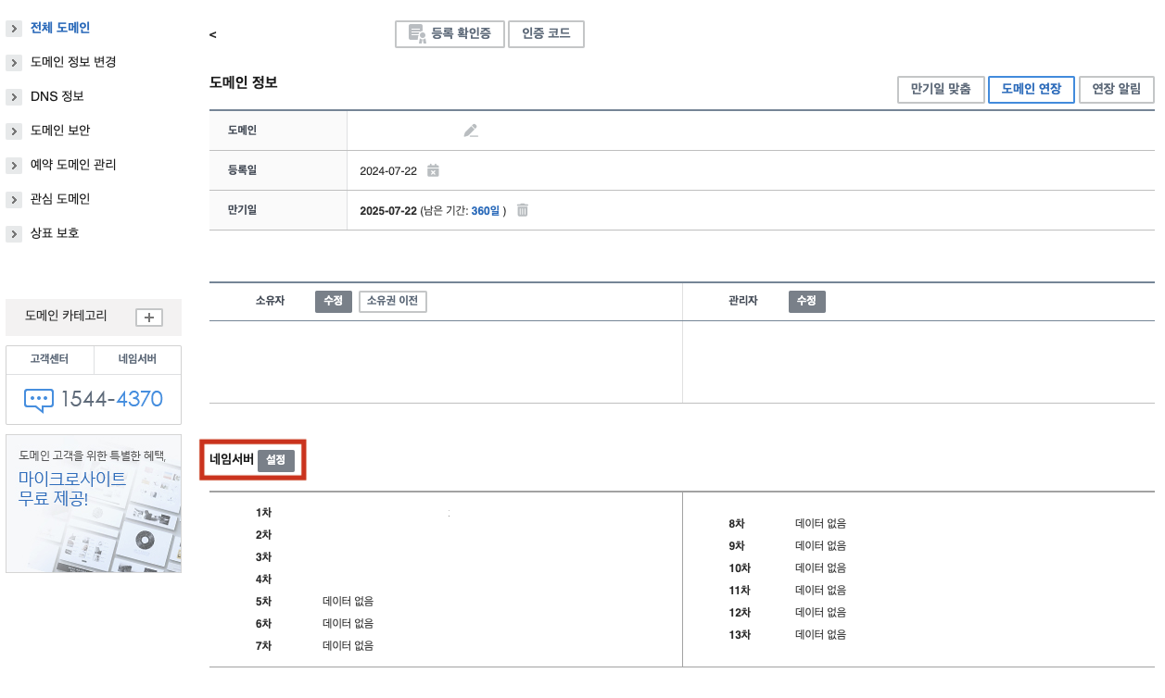Expand the 상표 보호 arrow
This screenshot has width=1165, height=698.
[x=14, y=234]
